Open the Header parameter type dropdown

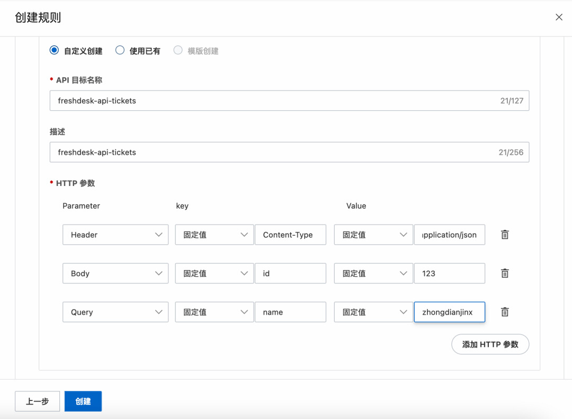coord(115,235)
